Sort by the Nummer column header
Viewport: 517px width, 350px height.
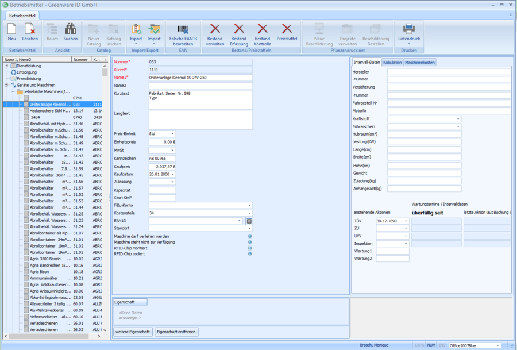[81, 60]
